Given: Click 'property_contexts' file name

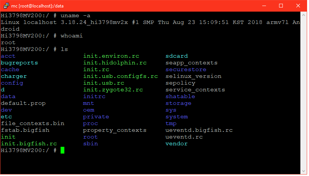Looking at the screenshot, I should (x=115, y=131).
